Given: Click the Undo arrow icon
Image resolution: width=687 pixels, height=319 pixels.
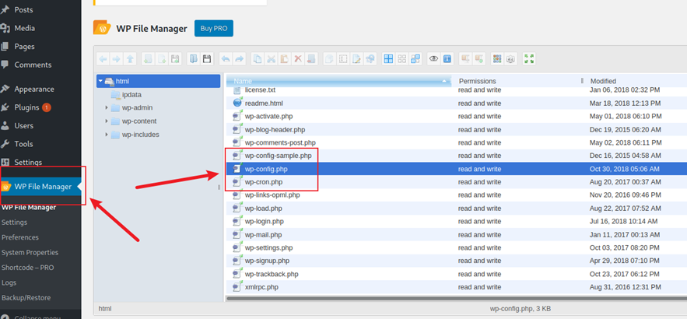Looking at the screenshot, I should point(226,58).
